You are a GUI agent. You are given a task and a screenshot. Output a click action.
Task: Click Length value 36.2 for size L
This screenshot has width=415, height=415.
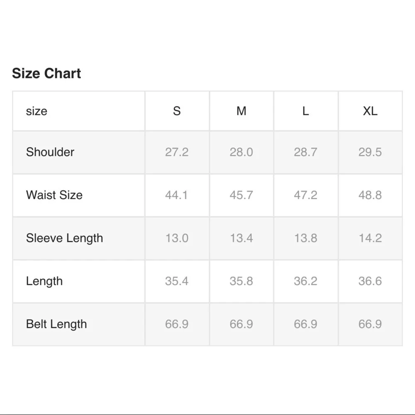coord(305,281)
